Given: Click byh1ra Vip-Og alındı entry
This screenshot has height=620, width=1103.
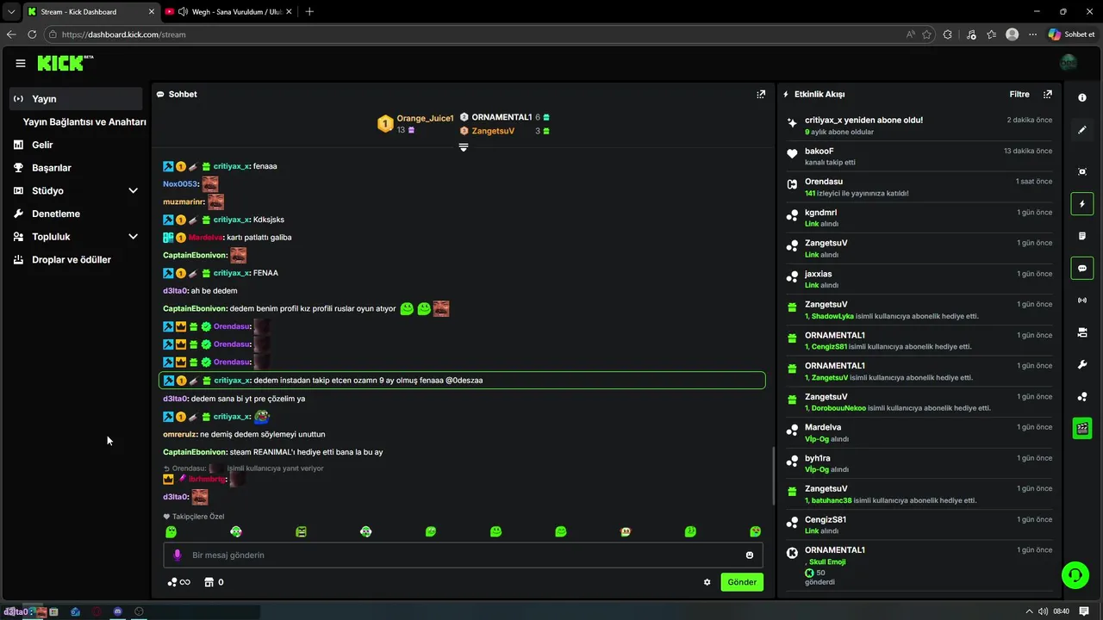Looking at the screenshot, I should tap(920, 463).
